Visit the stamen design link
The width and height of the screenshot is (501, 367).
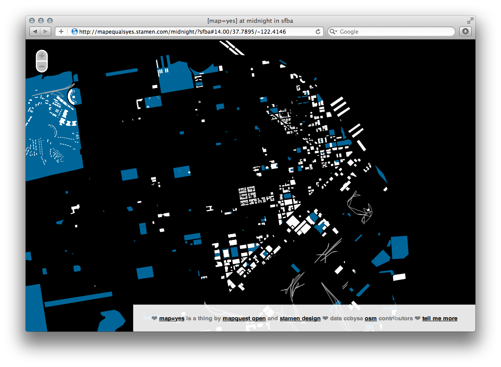click(300, 318)
